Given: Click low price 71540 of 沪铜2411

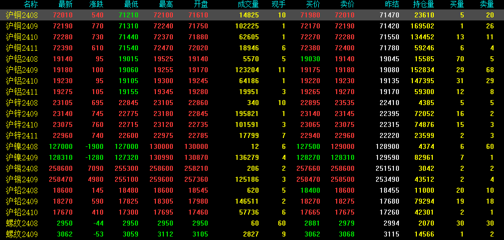Looking at the screenshot, I should click(128, 48).
